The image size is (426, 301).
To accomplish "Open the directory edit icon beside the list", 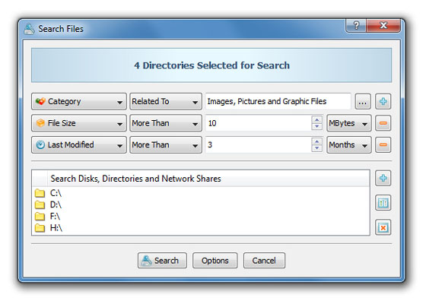I will click(383, 203).
